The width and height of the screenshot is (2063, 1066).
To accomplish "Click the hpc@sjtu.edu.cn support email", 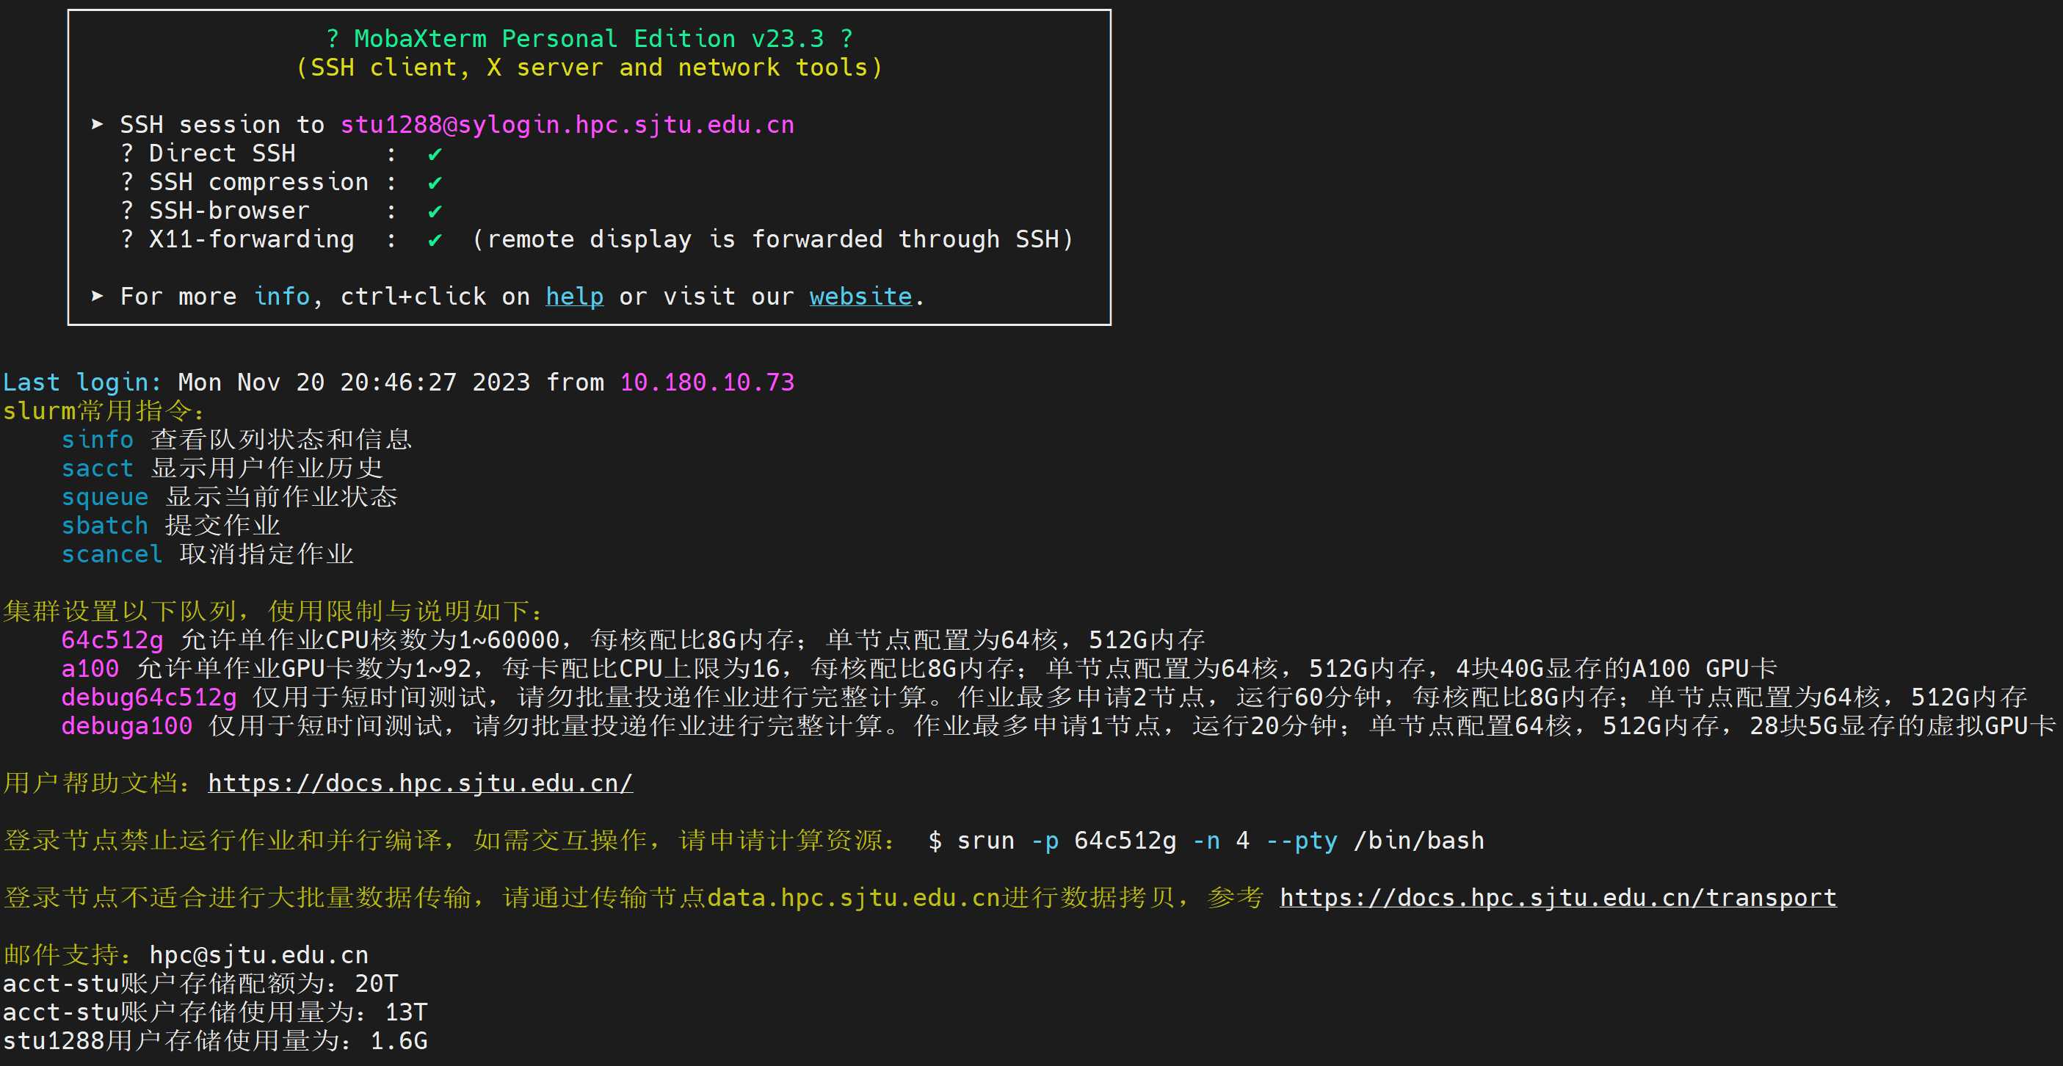I will (x=258, y=954).
